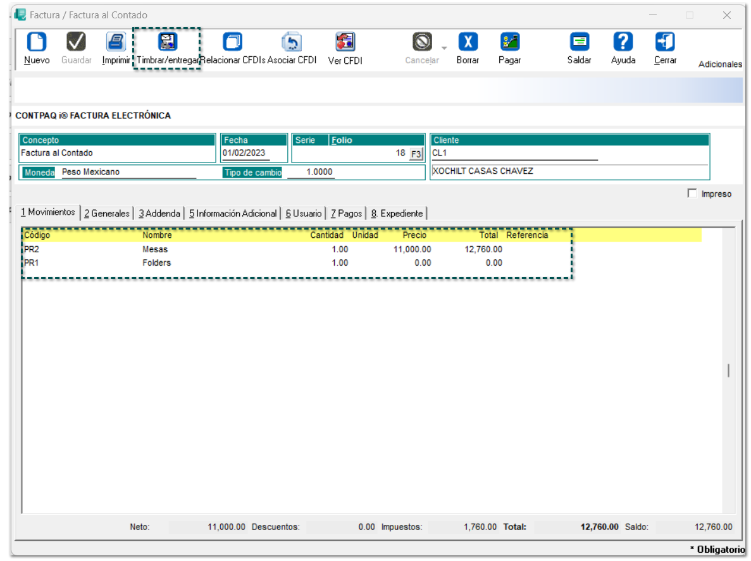Open the Adicionales toolbar option

[x=720, y=64]
